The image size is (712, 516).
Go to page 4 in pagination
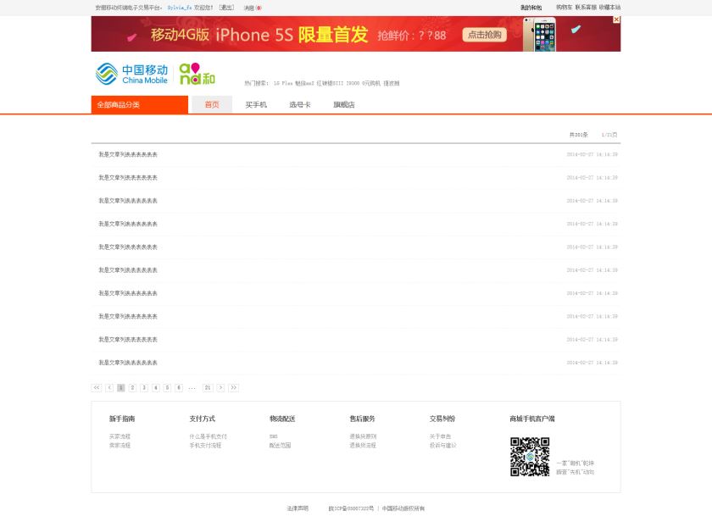156,387
